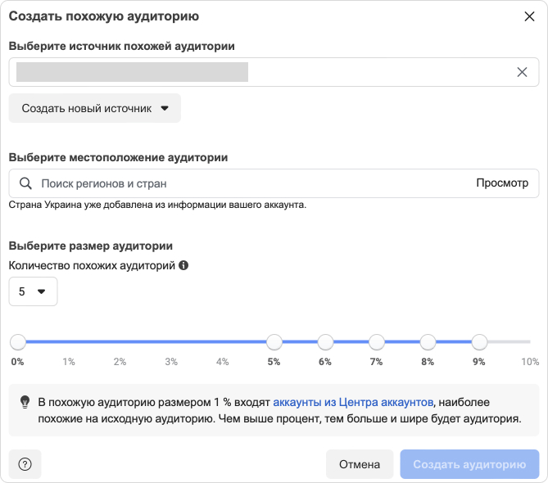The width and height of the screenshot is (548, 483).
Task: Click the slider handle at 7%
Action: [377, 341]
